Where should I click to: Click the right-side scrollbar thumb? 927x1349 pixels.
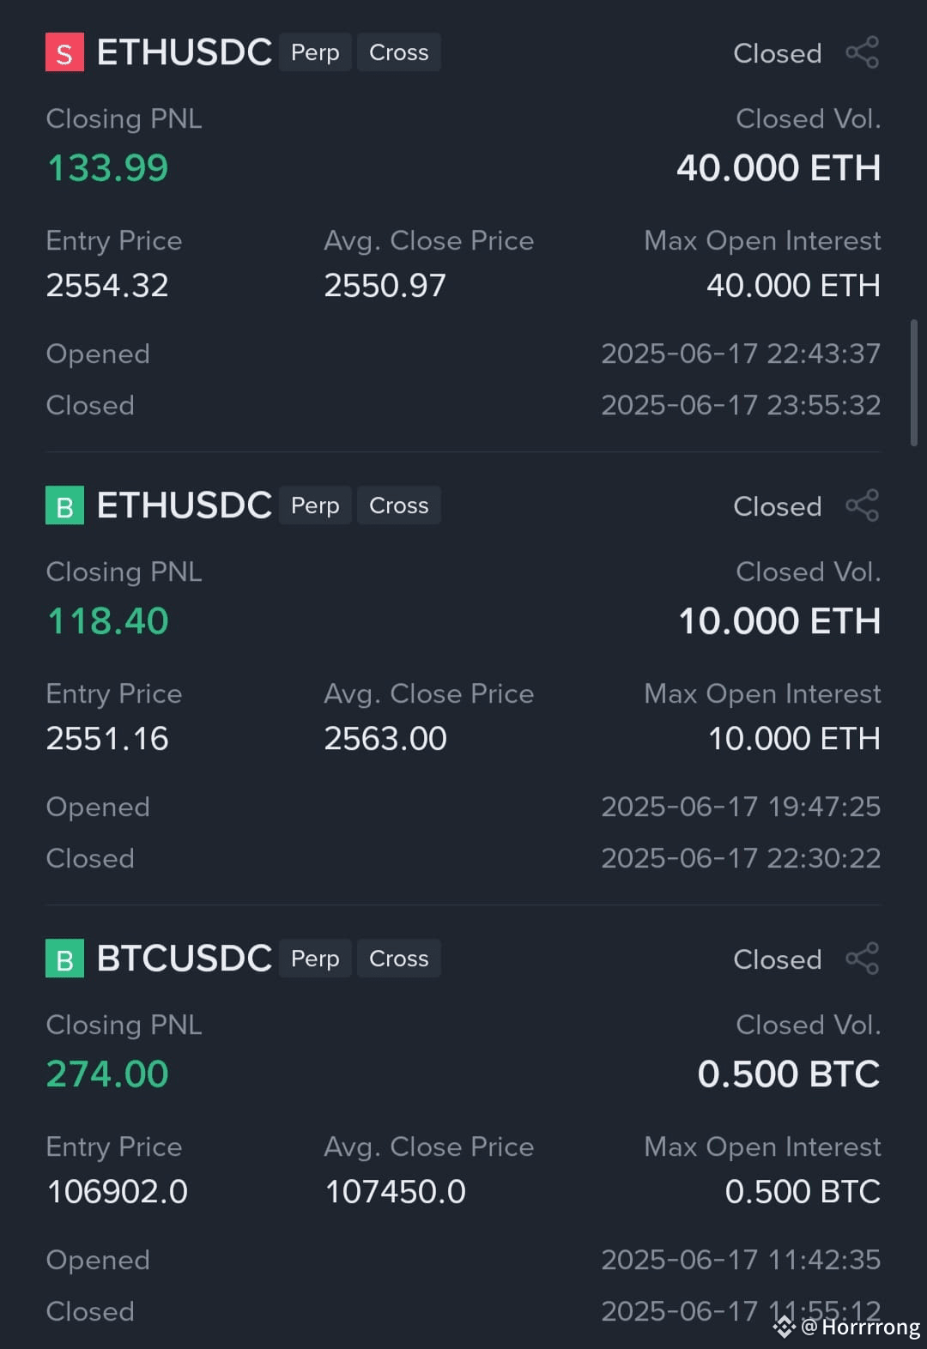pyautogui.click(x=914, y=383)
